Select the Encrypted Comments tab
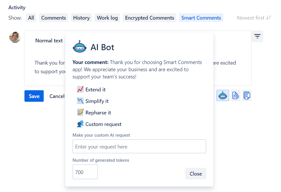 click(150, 18)
